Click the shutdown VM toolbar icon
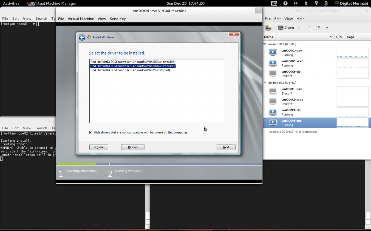This screenshot has height=231, width=371. [x=319, y=28]
